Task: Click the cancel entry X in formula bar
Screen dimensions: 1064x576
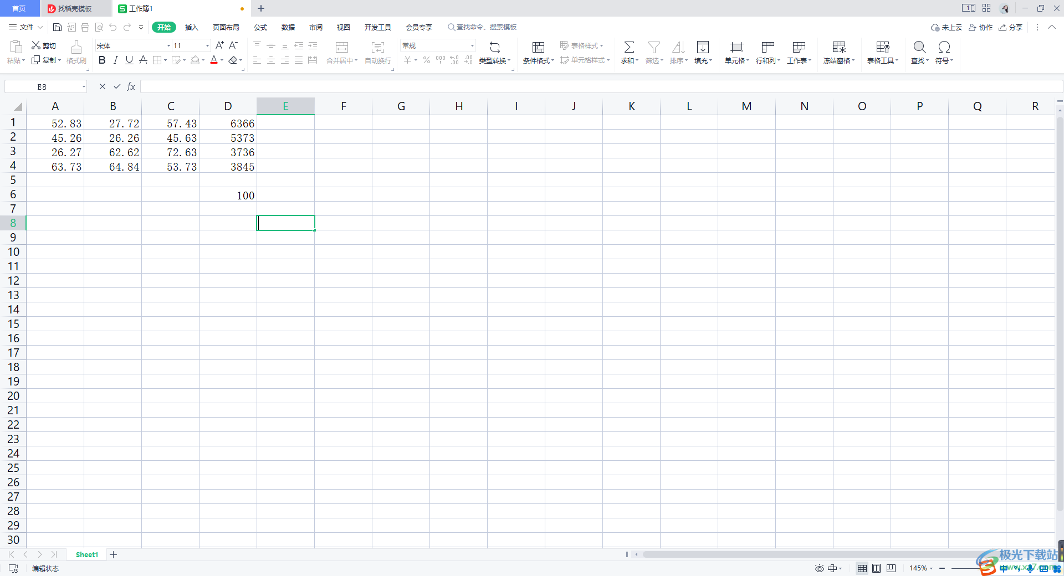Action: point(103,86)
